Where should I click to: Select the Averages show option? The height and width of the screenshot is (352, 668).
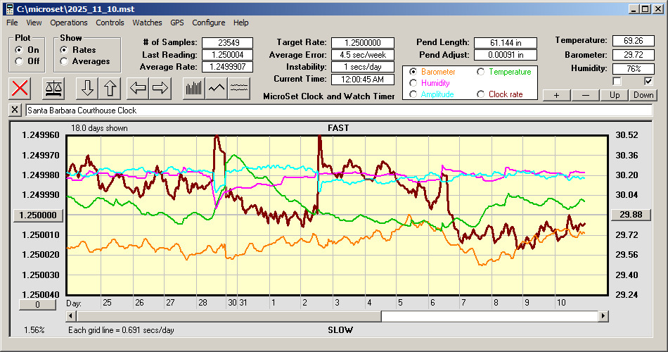(65, 61)
